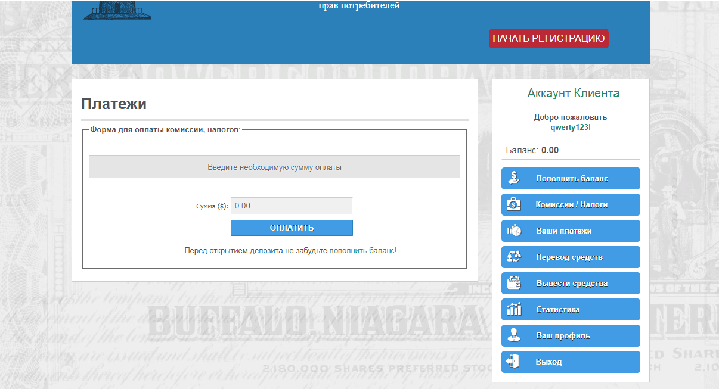
Task: Click the wallet icon beside Вывести средства
Action: (x=514, y=283)
